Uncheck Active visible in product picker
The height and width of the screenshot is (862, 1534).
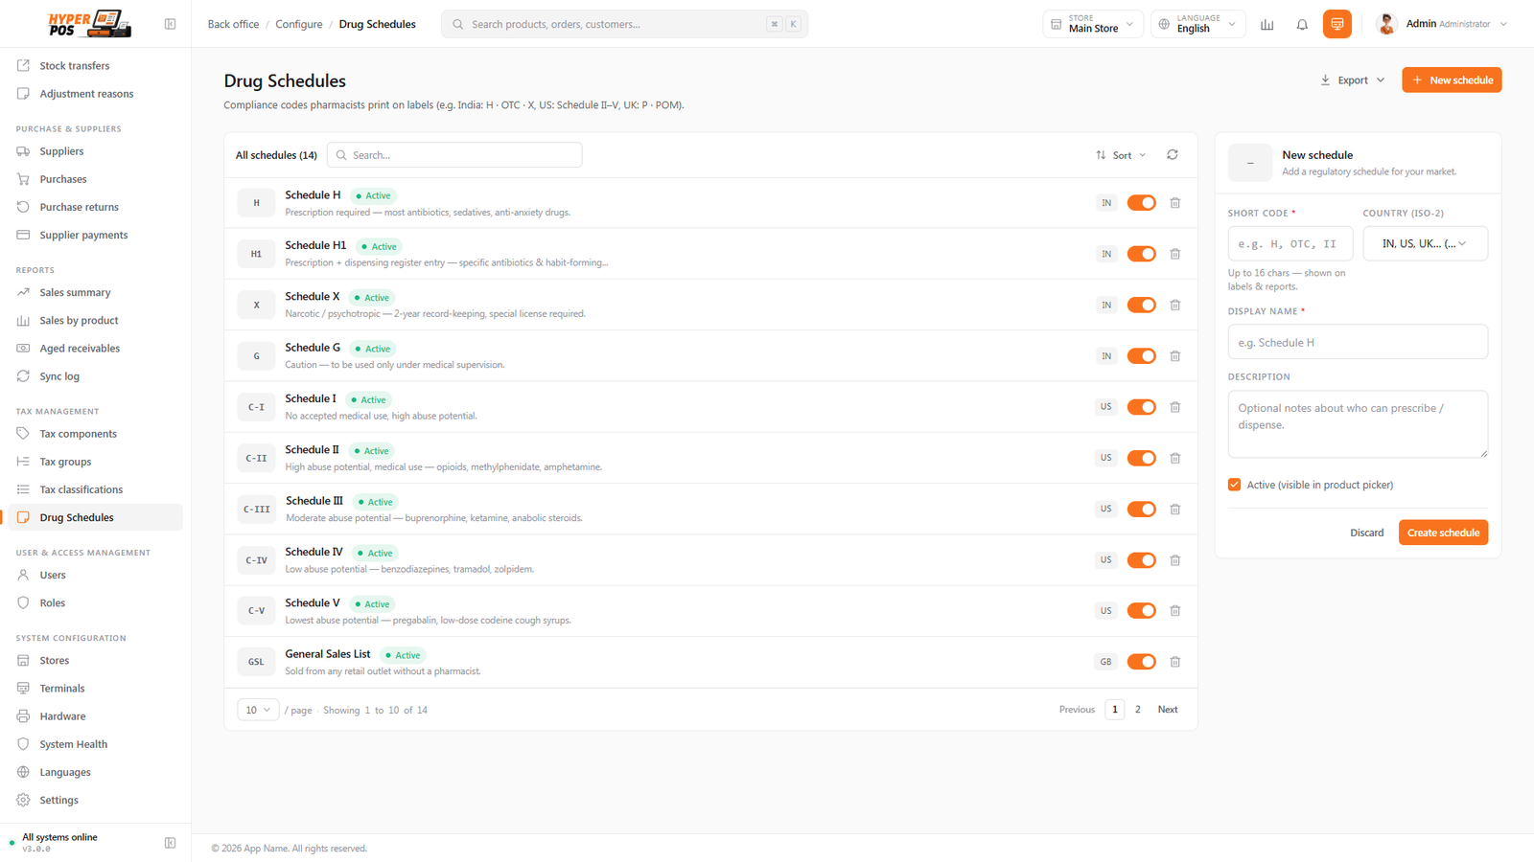[x=1234, y=485]
